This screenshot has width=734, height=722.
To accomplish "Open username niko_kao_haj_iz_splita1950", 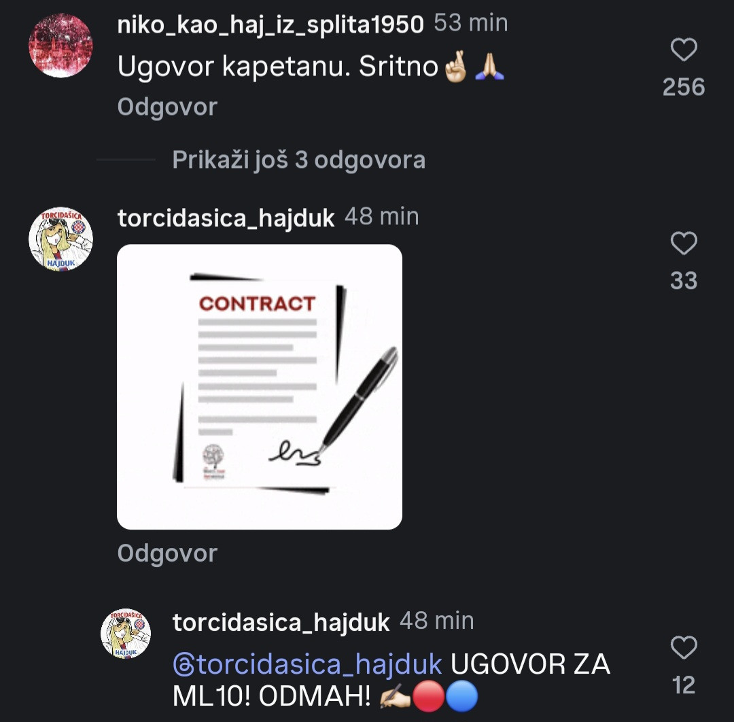I will point(270,24).
